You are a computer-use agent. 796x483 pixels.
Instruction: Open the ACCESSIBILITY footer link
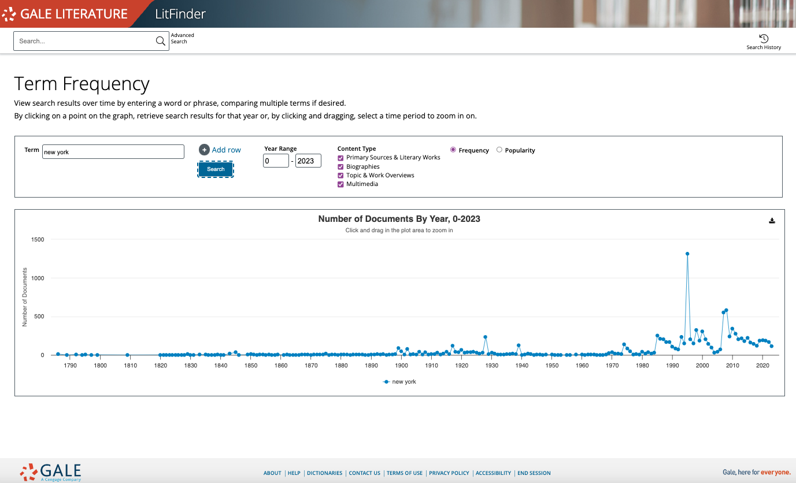click(494, 473)
